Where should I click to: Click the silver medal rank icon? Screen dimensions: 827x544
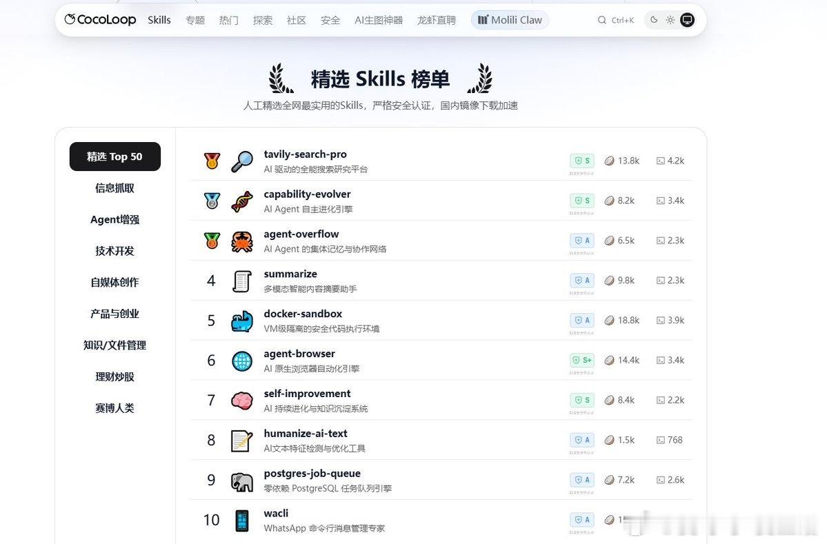pyautogui.click(x=212, y=201)
